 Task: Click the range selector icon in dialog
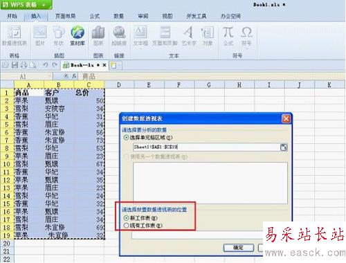284,147
